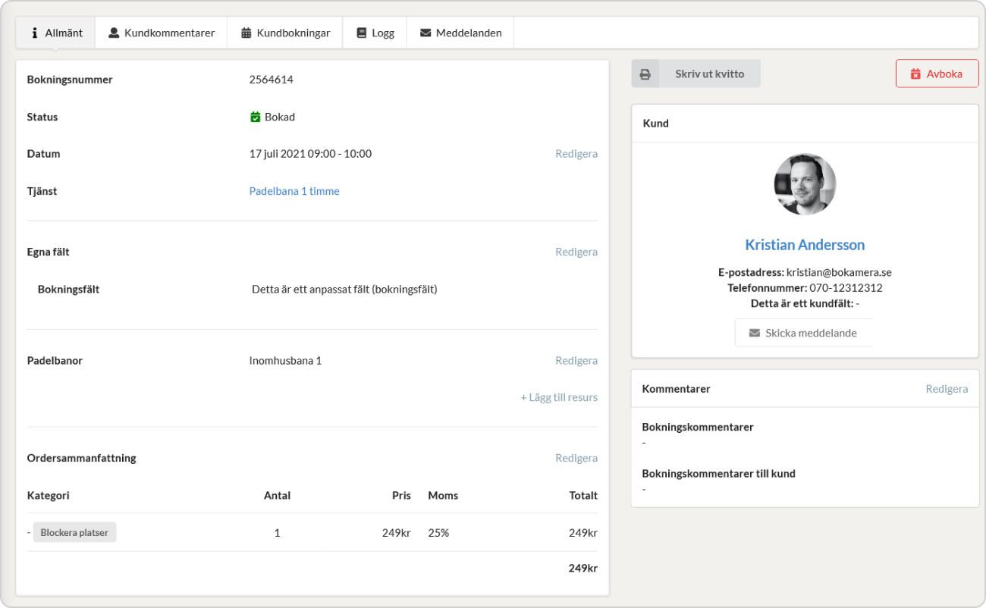Click the info icon on the Allmänt tab
The image size is (986, 608).
pos(35,33)
